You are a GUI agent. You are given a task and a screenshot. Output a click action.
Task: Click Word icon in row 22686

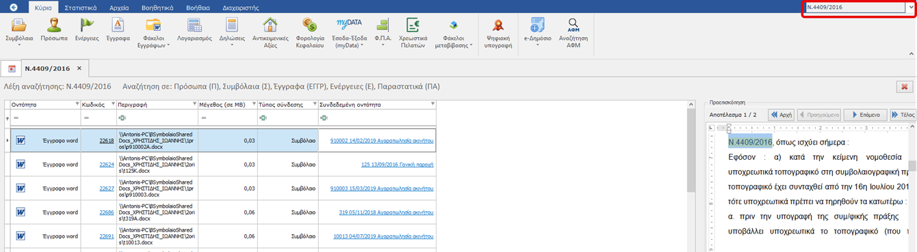(21, 212)
